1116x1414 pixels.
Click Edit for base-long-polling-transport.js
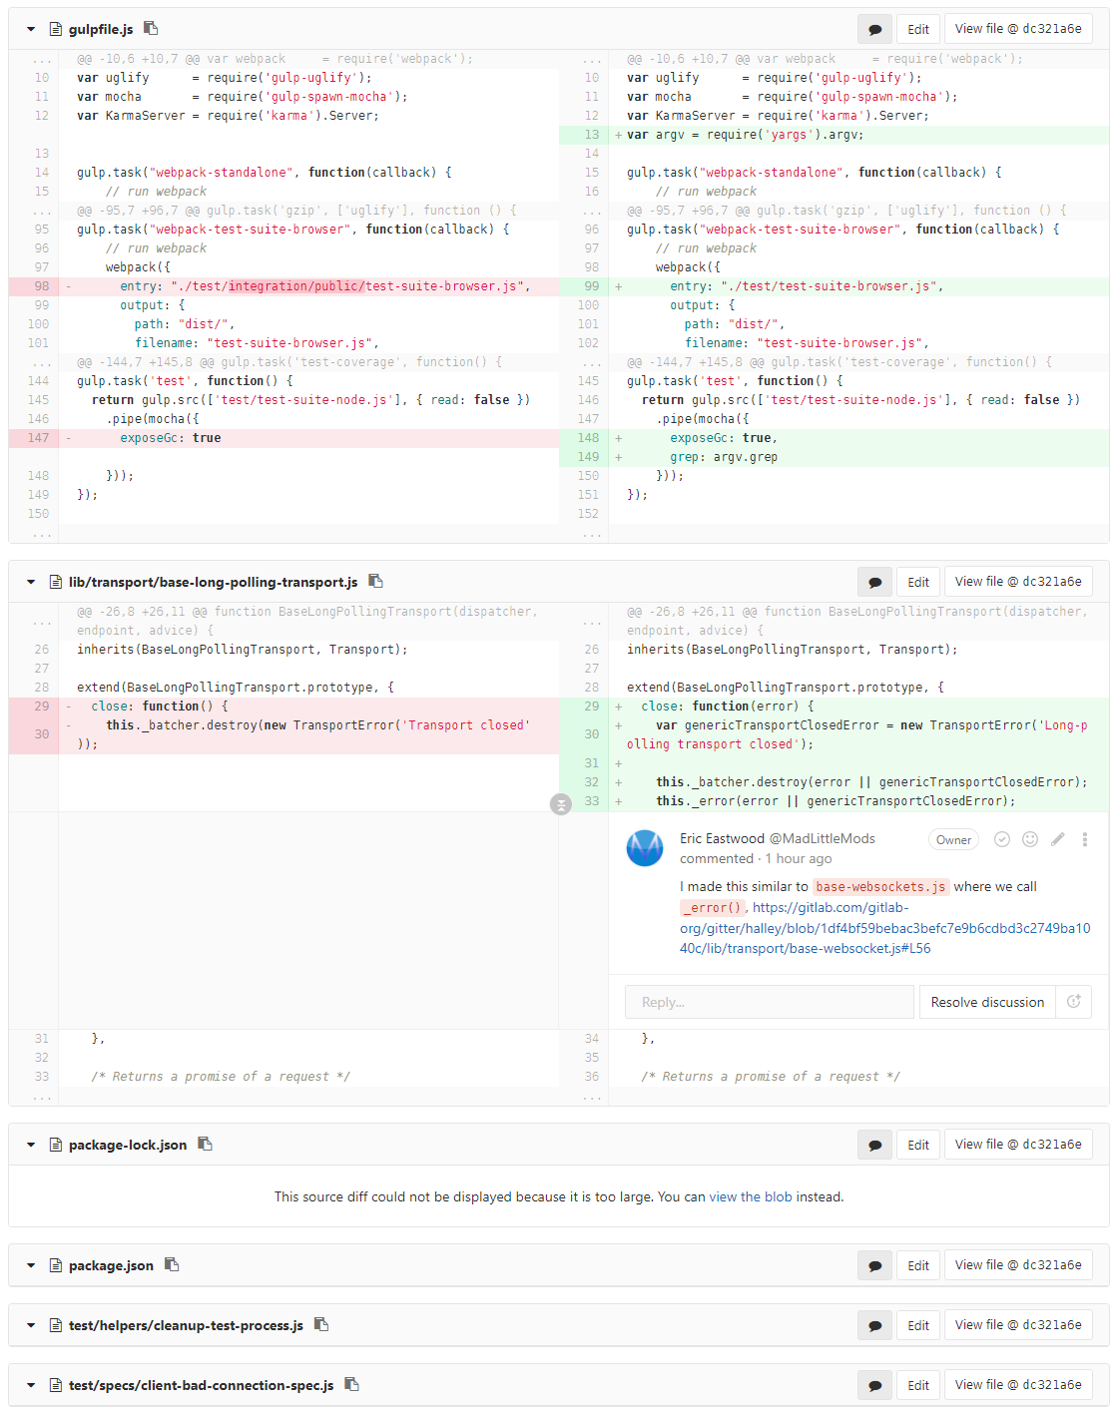(918, 582)
